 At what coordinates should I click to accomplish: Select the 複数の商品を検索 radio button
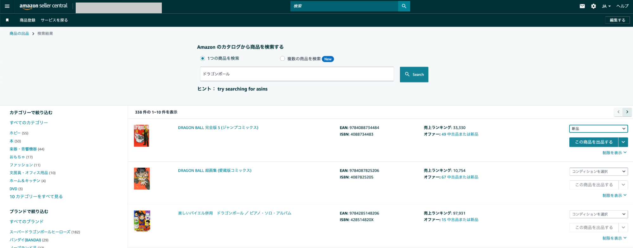pyautogui.click(x=282, y=59)
